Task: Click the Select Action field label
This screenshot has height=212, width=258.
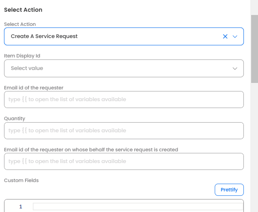Action: tap(20, 24)
